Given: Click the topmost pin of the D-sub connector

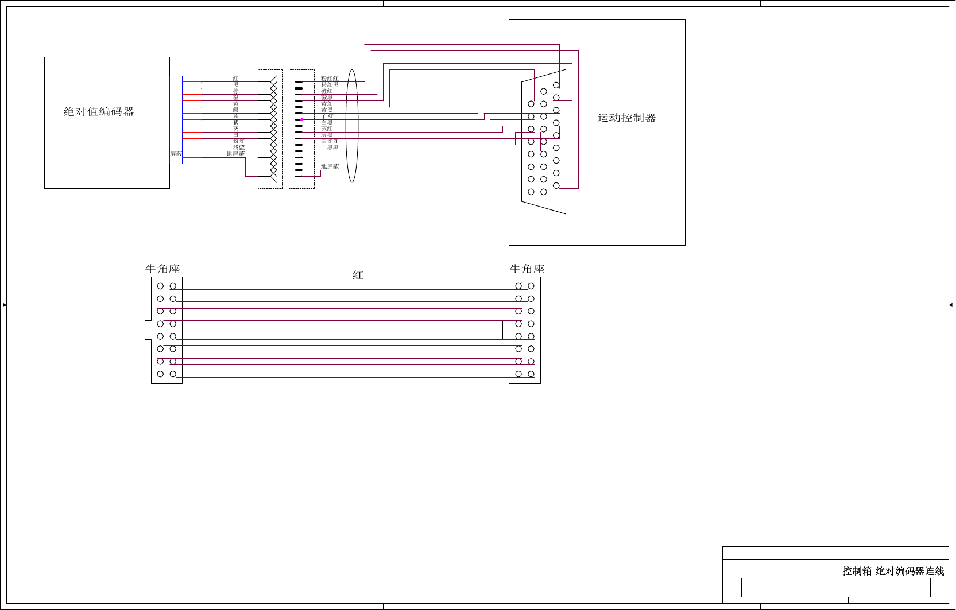Looking at the screenshot, I should [556, 85].
